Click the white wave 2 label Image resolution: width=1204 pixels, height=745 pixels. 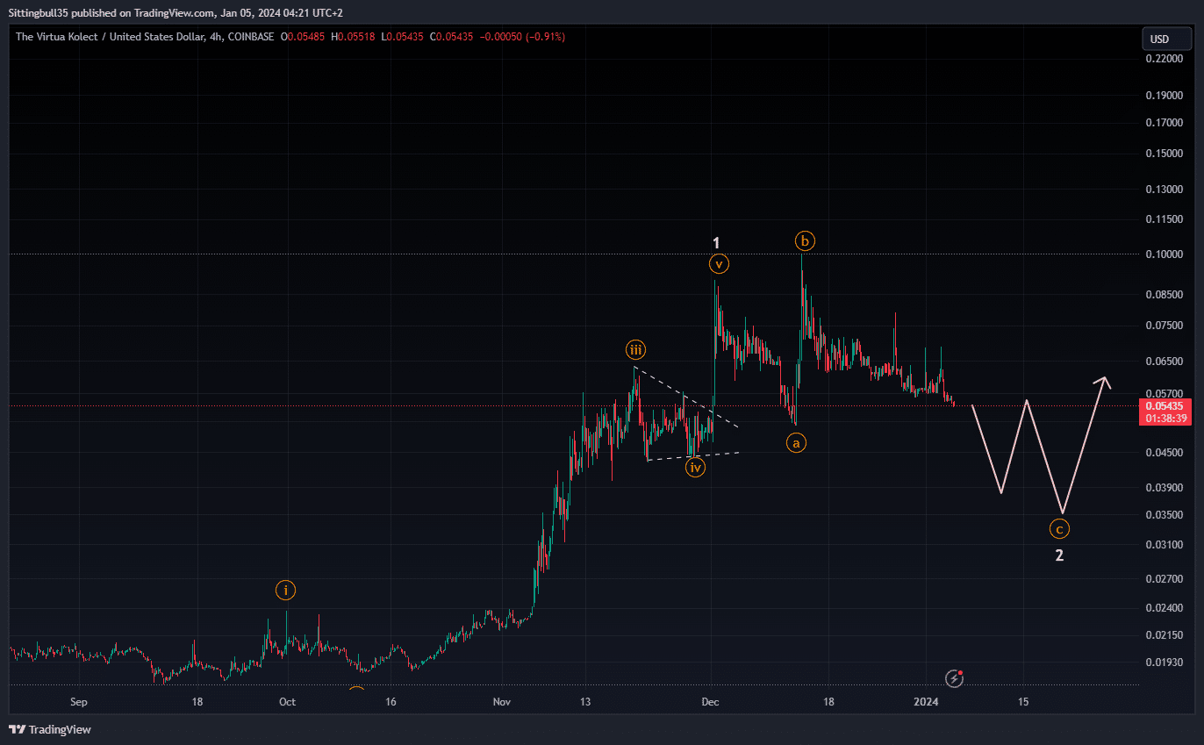(1059, 555)
